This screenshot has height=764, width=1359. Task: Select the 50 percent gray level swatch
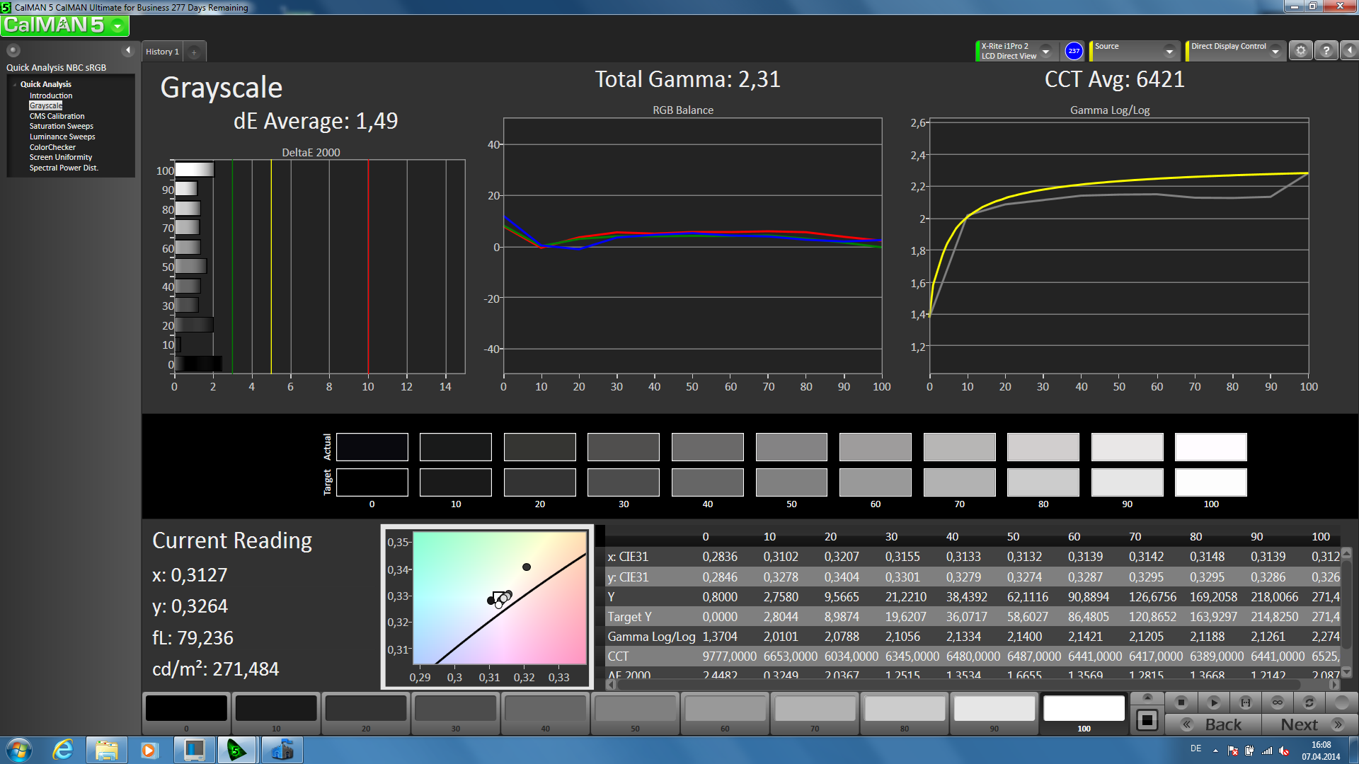point(635,709)
